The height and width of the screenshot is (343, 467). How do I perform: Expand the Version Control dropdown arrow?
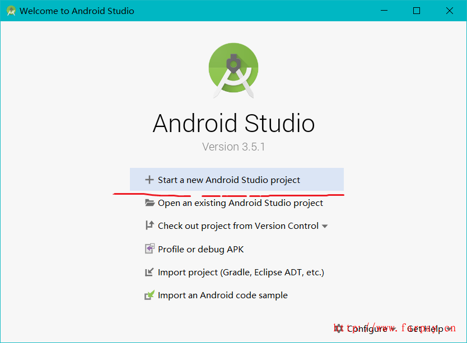[x=325, y=227]
